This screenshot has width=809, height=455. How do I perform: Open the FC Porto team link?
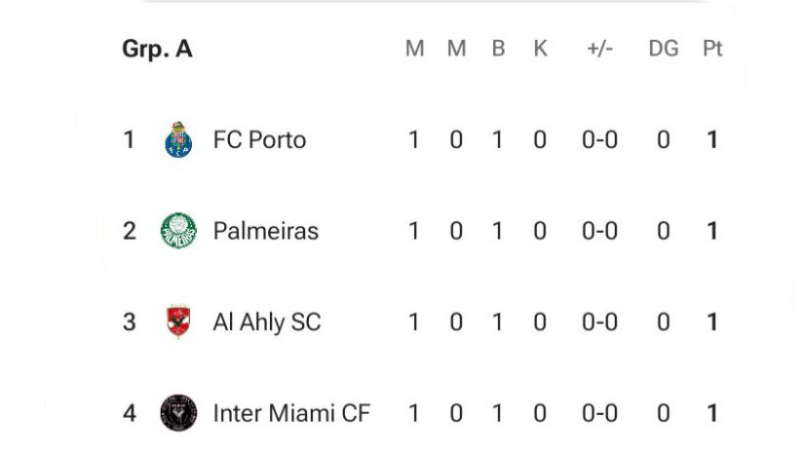(x=259, y=140)
